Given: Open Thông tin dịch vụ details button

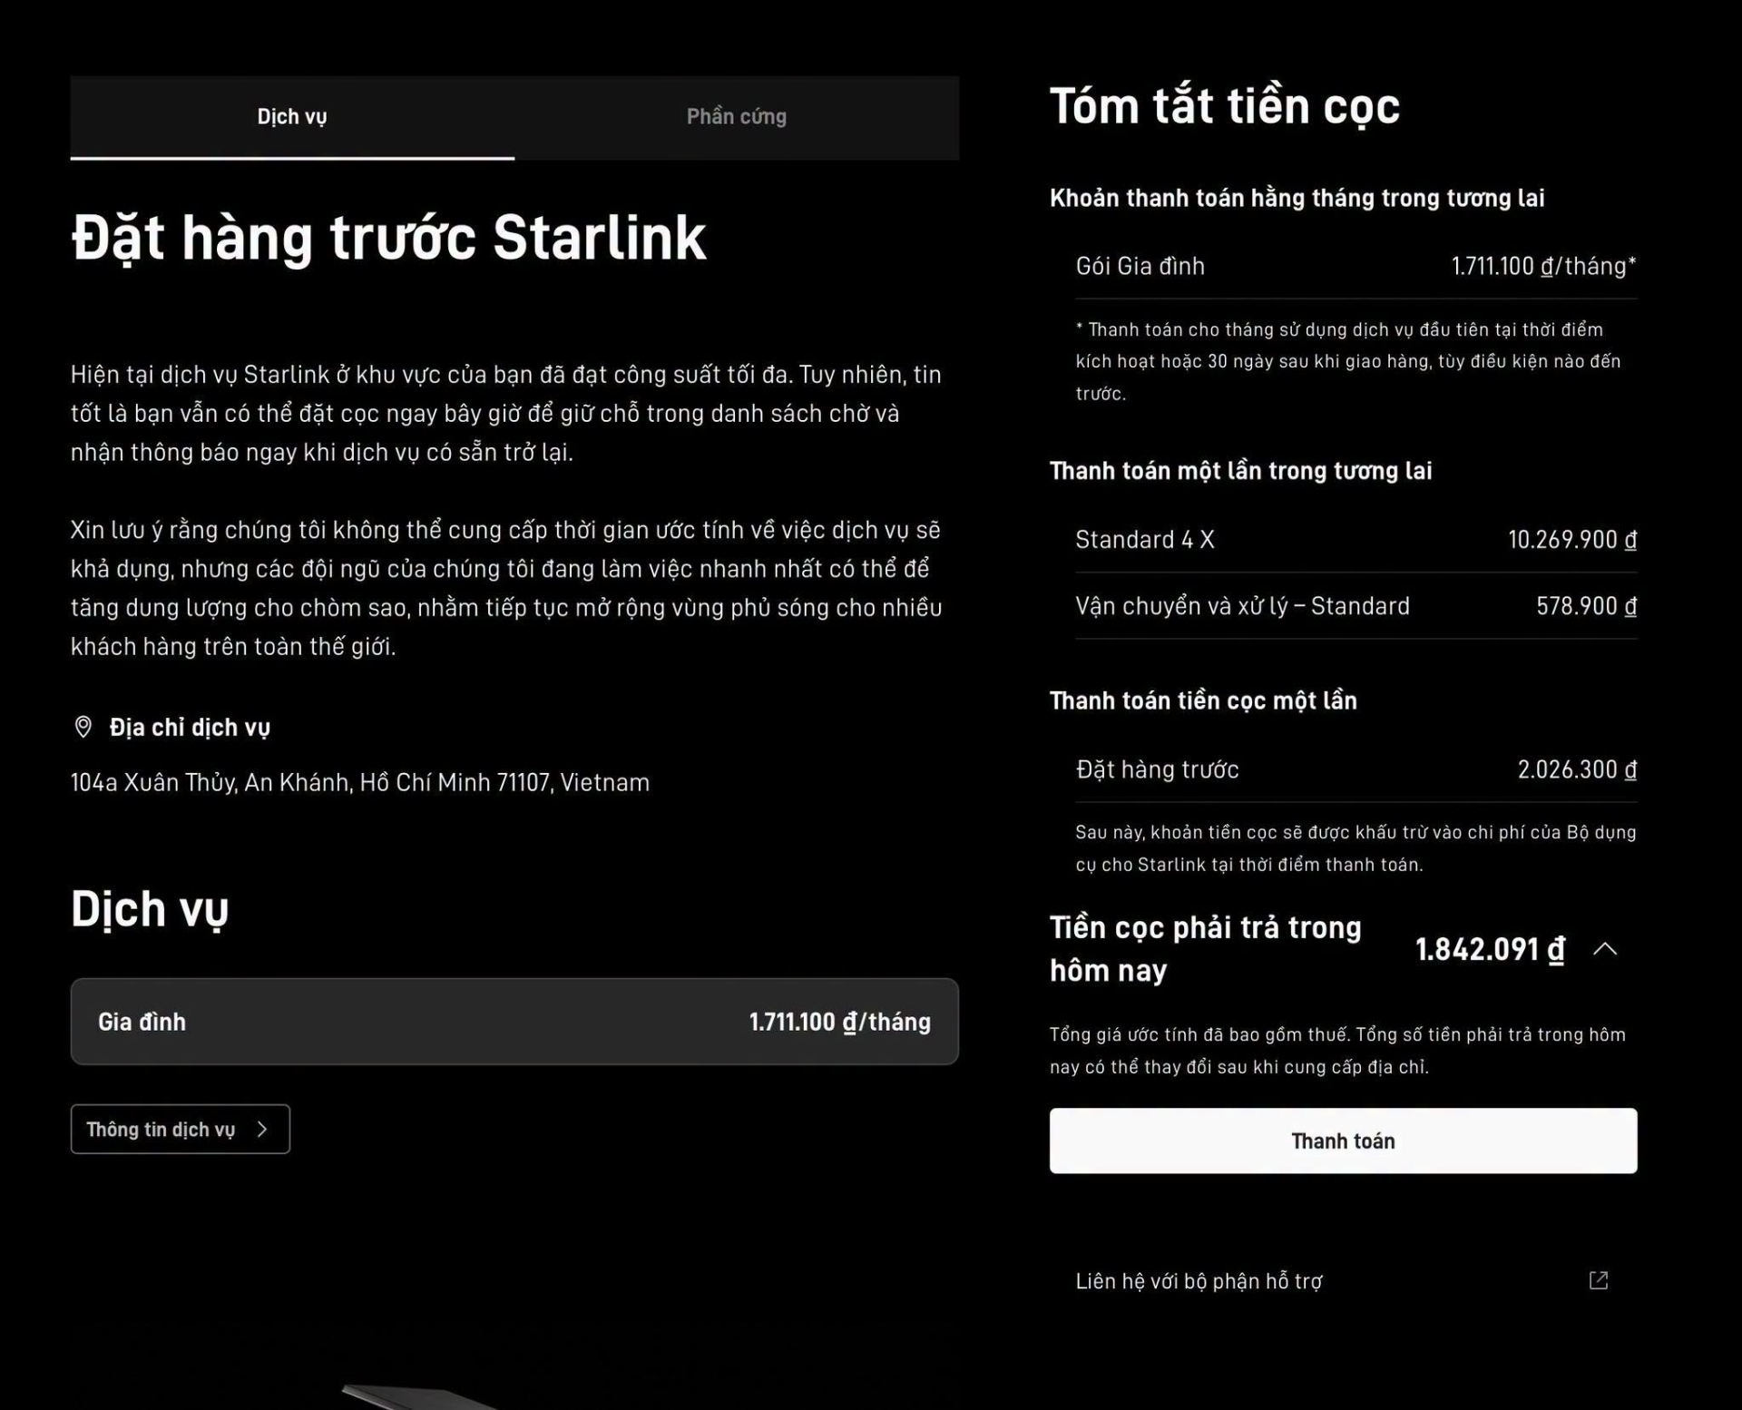Looking at the screenshot, I should click(181, 1129).
